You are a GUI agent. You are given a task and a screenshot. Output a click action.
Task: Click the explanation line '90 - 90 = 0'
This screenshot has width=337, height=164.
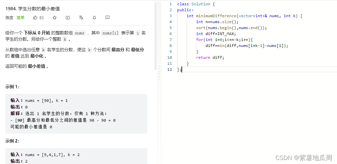pos(103,120)
